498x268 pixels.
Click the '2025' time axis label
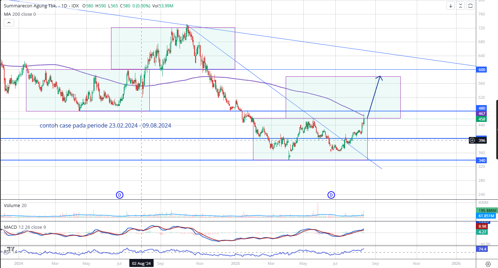[x=235, y=263]
